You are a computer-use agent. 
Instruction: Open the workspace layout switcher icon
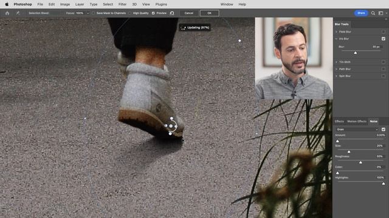pos(381,13)
